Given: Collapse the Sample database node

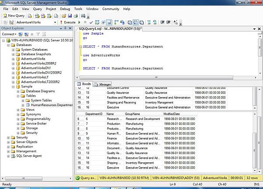Looking at the screenshot, I should point(14,87).
